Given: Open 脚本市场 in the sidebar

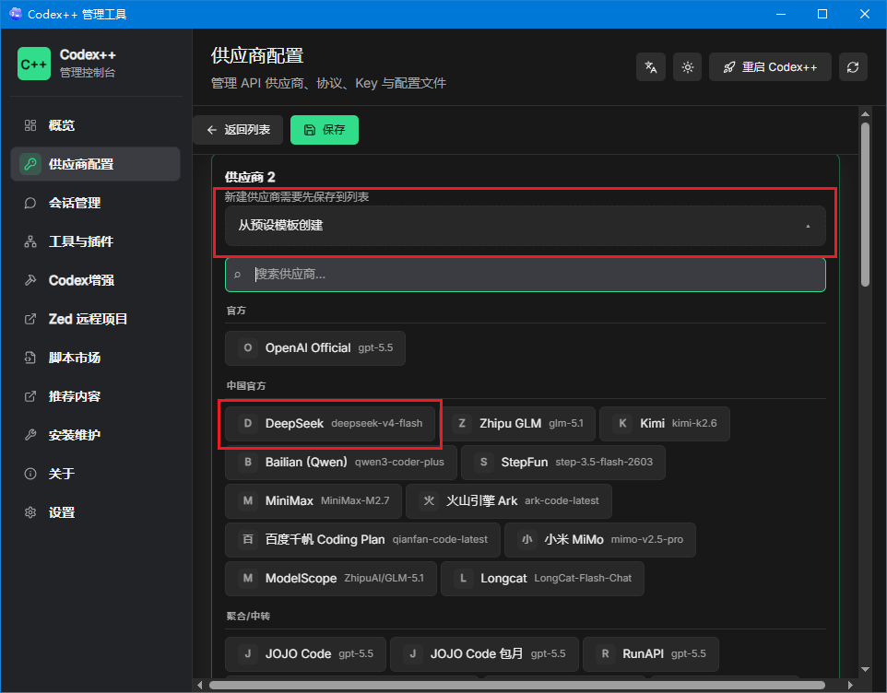Looking at the screenshot, I should point(95,358).
